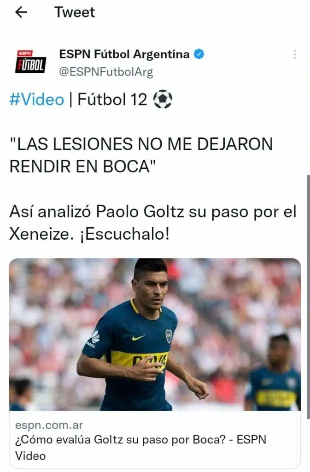Go back using the left arrow
Image resolution: width=310 pixels, height=472 pixels.
pos(21,12)
